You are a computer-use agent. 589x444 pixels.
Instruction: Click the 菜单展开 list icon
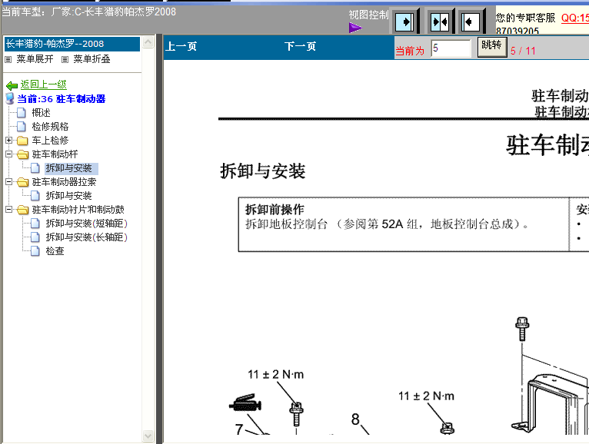point(8,59)
